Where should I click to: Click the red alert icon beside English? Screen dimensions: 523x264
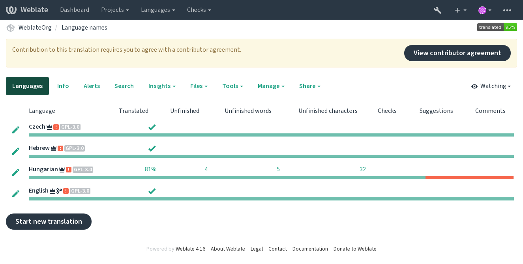66,191
